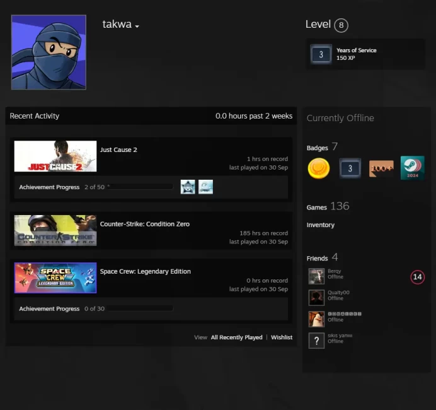Open friend Quaity00's avatar

point(316,298)
